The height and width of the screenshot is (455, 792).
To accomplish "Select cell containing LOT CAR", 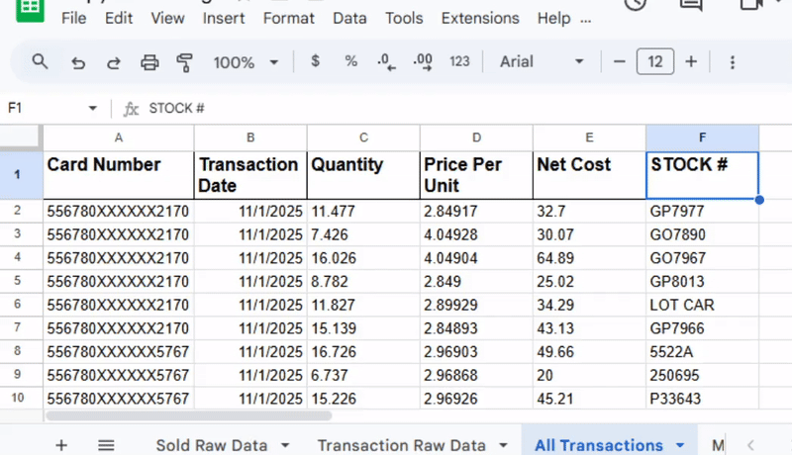I will click(x=701, y=305).
